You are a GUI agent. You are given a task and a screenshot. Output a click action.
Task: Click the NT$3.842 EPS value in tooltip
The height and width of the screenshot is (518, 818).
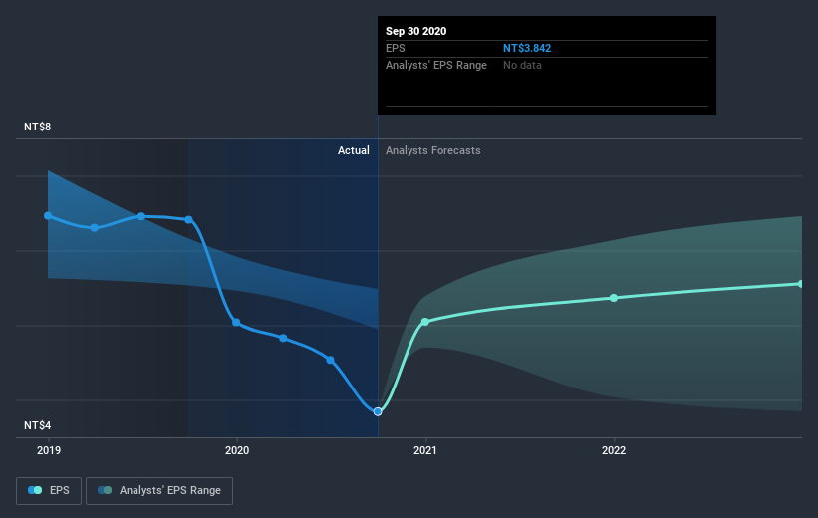527,48
